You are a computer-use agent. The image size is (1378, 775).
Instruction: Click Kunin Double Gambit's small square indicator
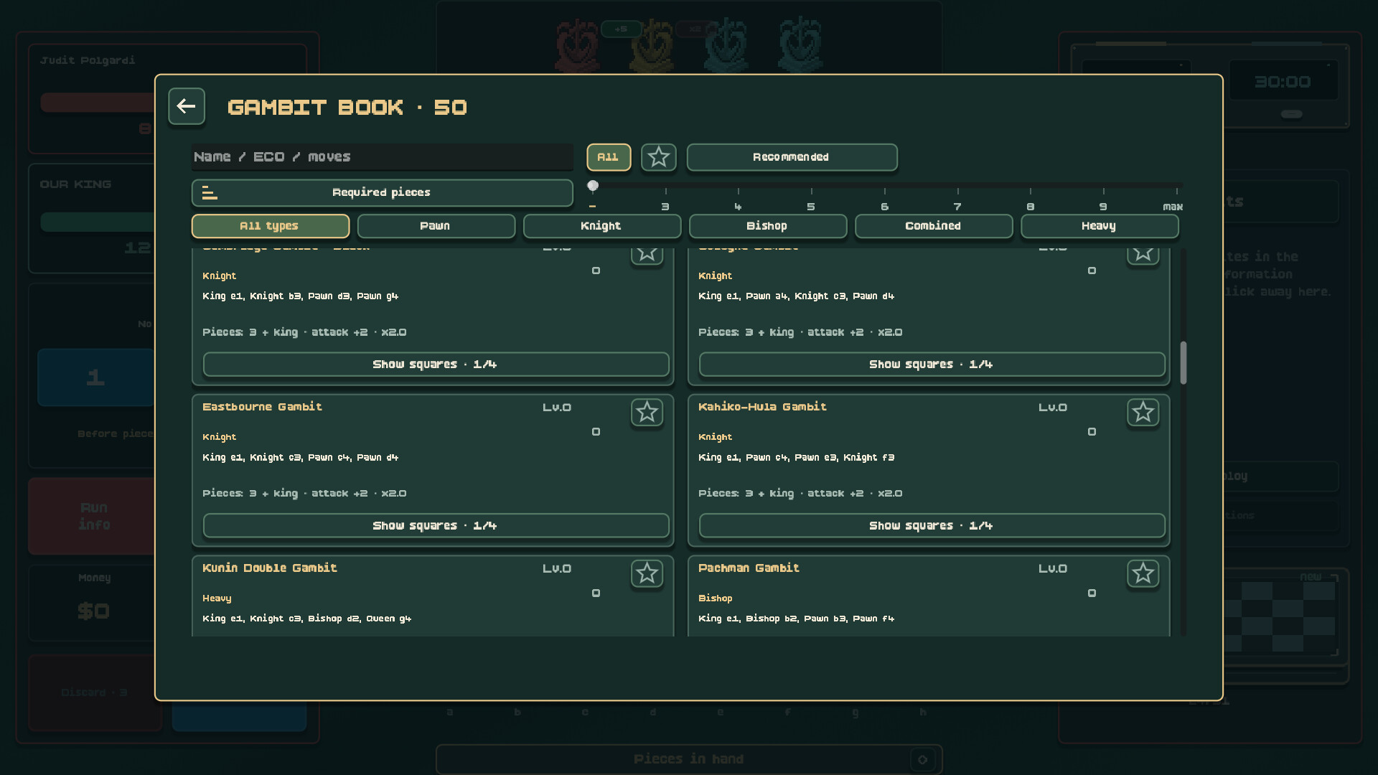[x=596, y=593]
